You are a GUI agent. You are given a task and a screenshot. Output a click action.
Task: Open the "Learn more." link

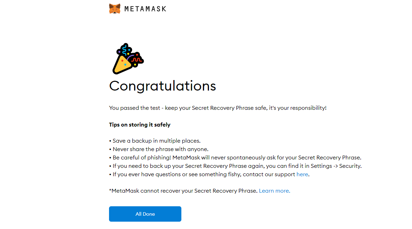pos(275,191)
